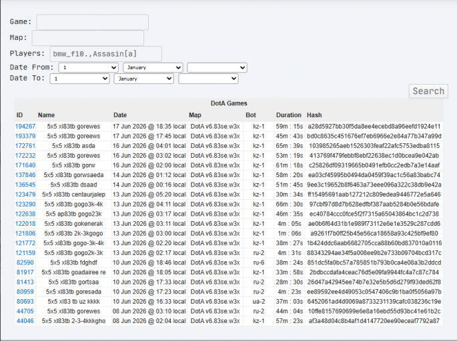The image size is (457, 341).
Task: Open the Date From day dropdown
Action: pos(88,67)
